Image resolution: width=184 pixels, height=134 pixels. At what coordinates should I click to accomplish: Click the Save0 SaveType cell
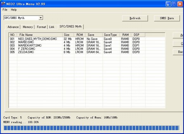coord(108,39)
